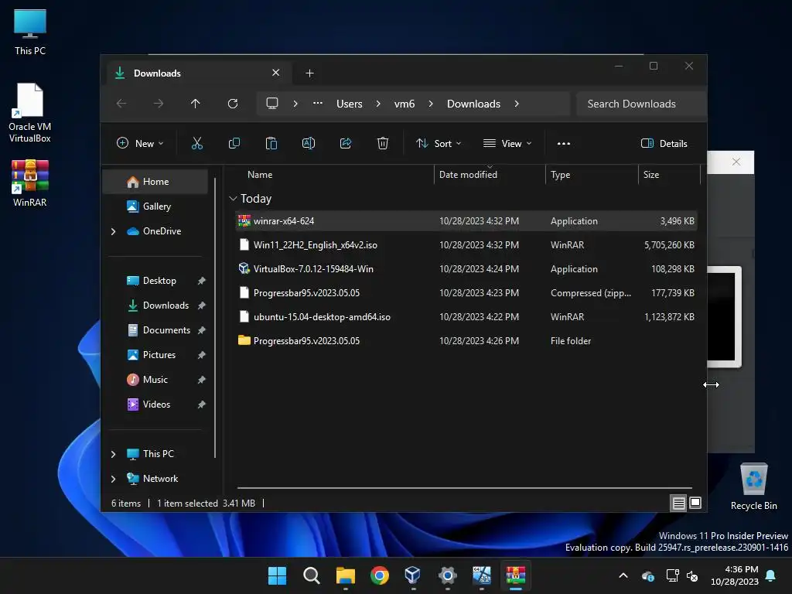This screenshot has width=792, height=594.
Task: Select the winrar-x64-624 file
Action: (466, 220)
